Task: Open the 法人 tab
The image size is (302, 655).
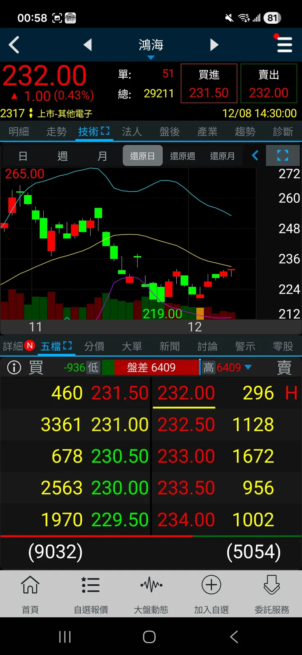Action: point(132,132)
